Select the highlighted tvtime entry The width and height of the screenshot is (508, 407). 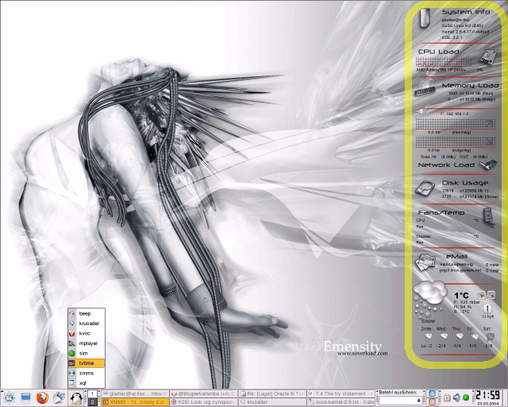(x=87, y=363)
